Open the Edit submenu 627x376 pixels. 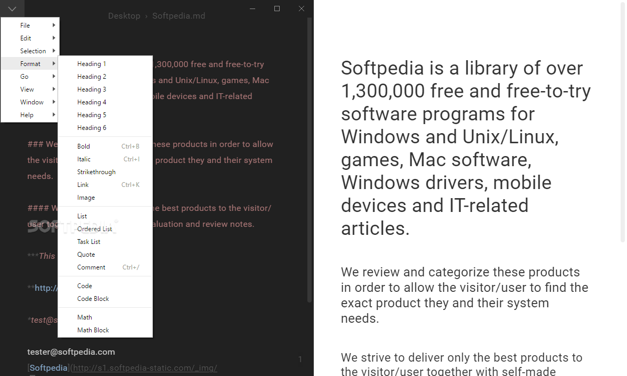(x=30, y=38)
